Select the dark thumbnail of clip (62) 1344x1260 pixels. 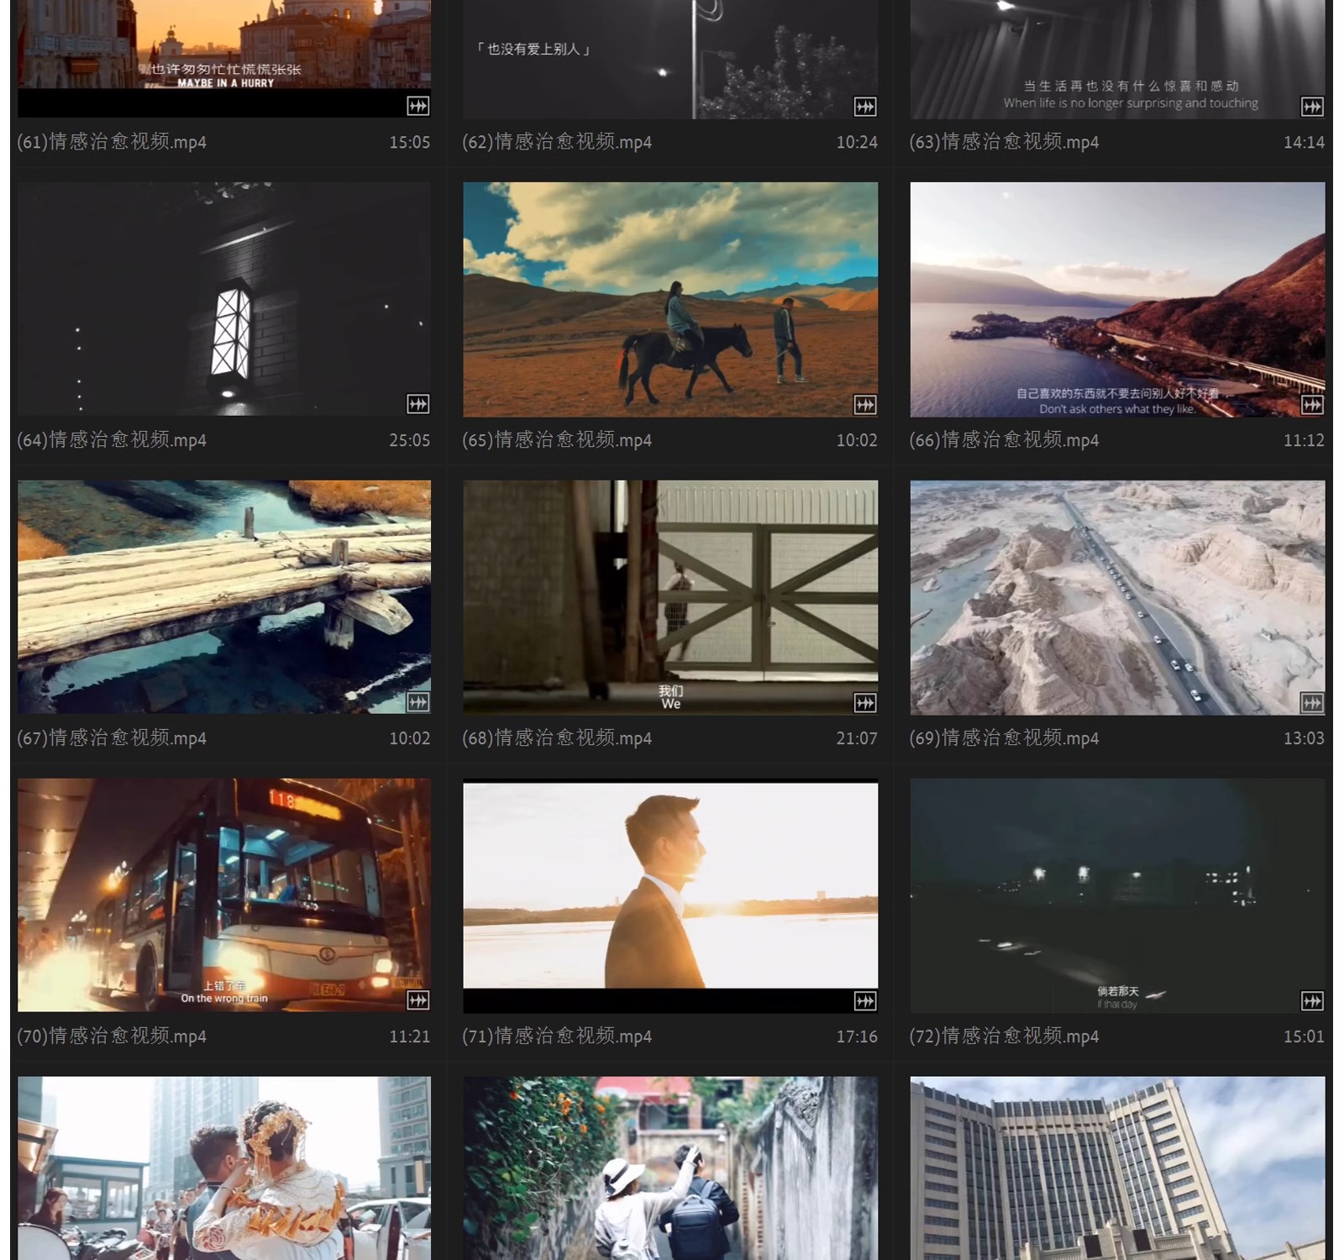pyautogui.click(x=670, y=58)
